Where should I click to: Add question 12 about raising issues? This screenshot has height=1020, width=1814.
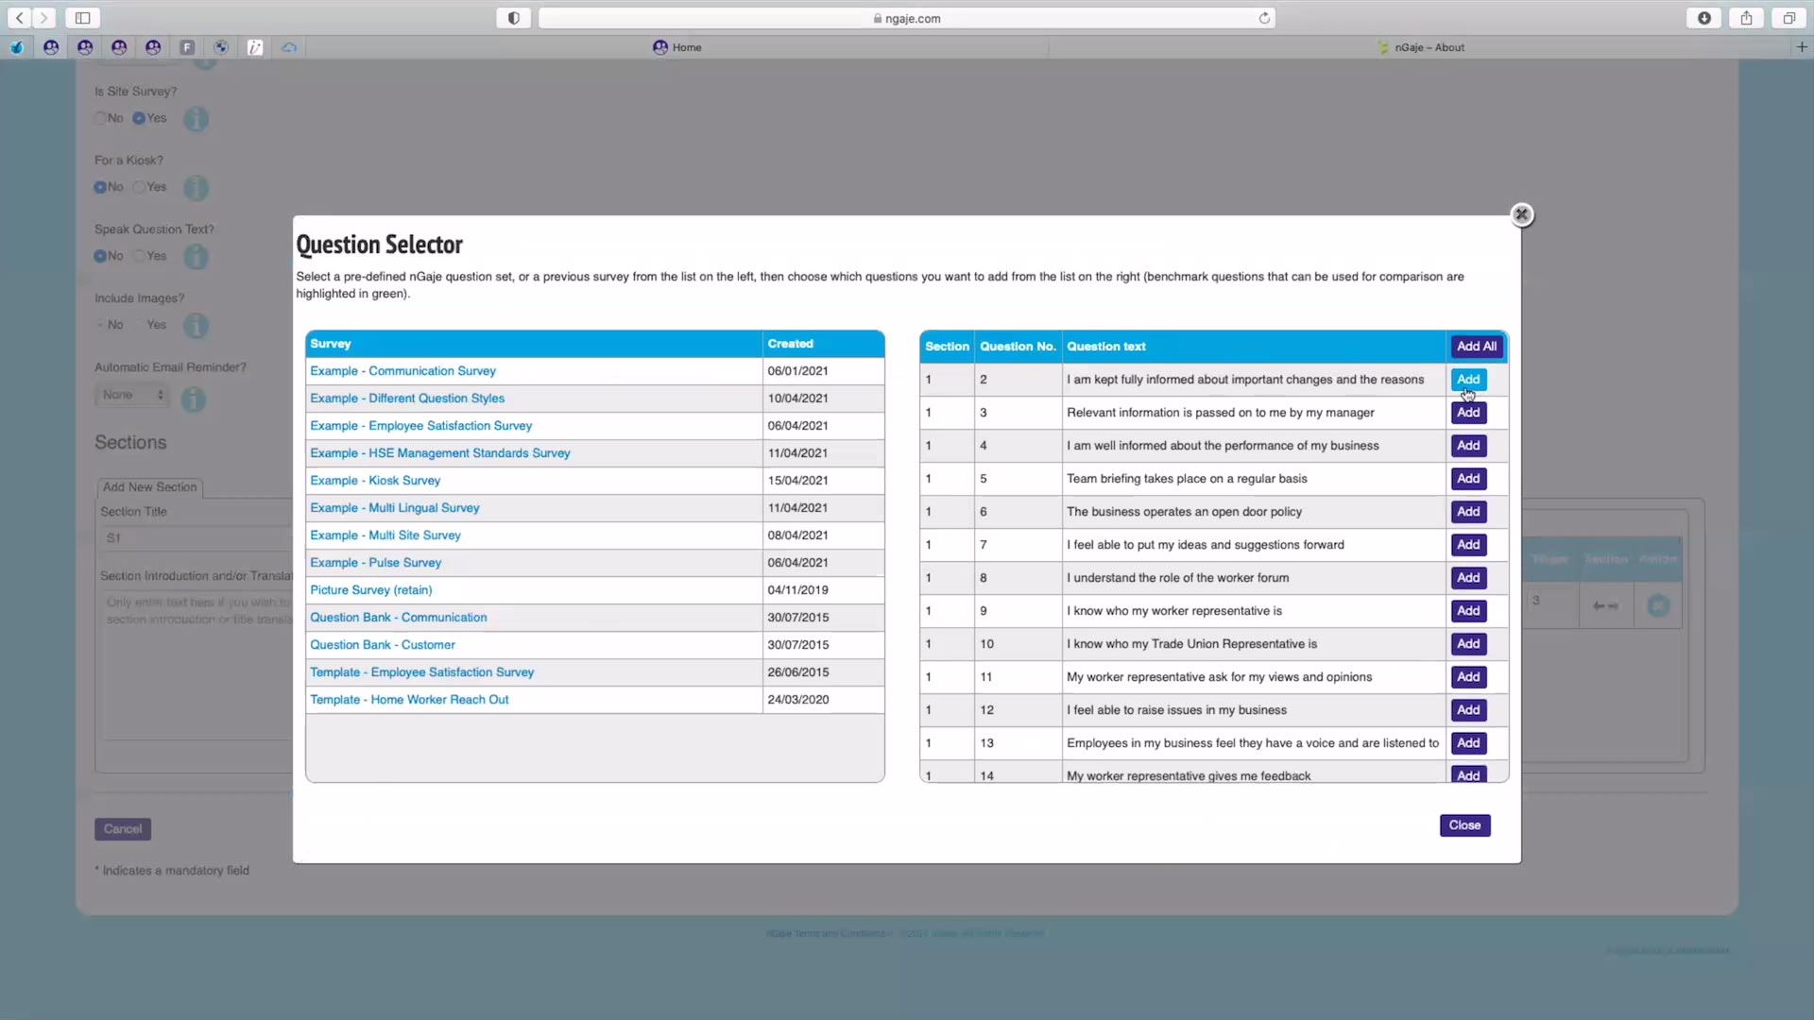click(x=1468, y=710)
